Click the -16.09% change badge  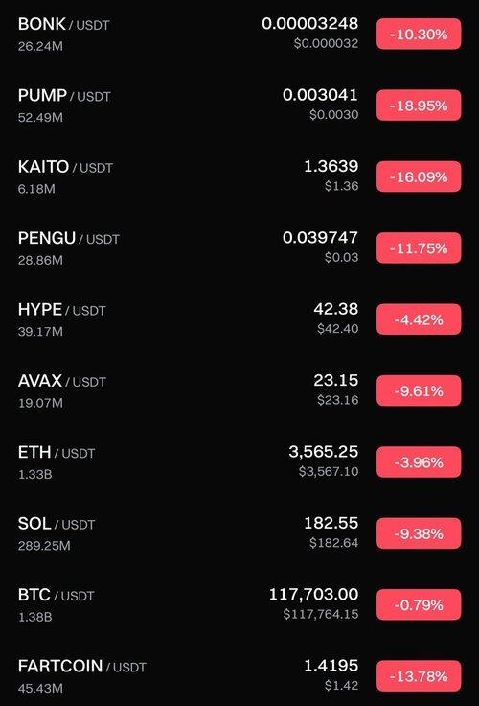point(419,176)
